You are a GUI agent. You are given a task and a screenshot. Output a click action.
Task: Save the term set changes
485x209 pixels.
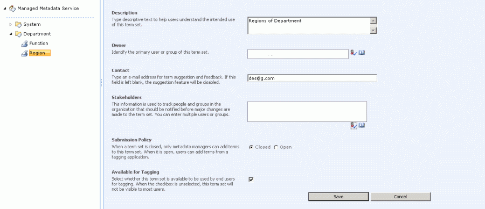(338, 197)
